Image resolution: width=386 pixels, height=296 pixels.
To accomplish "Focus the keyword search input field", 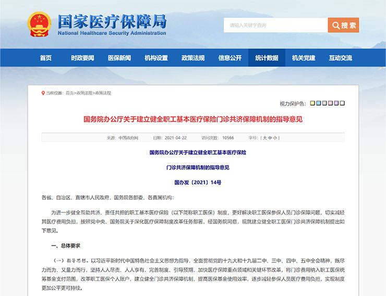I will [276, 25].
